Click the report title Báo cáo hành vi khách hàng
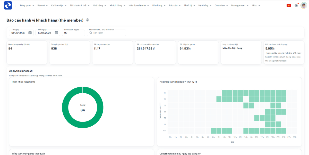Image resolution: width=309 pixels, height=155 pixels. [x=45, y=20]
